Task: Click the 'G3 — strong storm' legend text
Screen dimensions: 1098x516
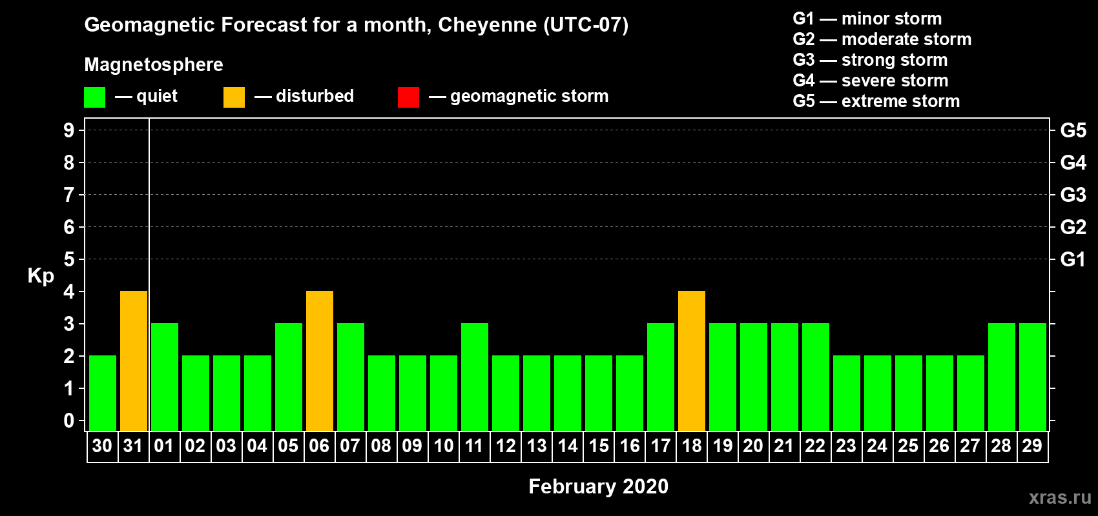Action: (x=870, y=60)
